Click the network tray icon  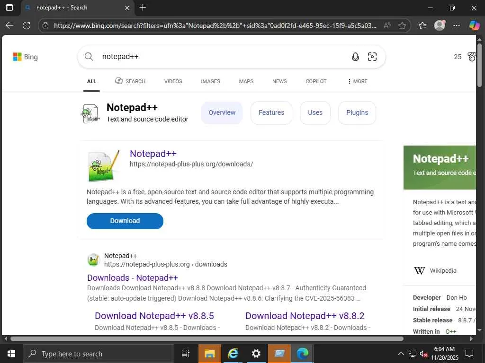(413, 354)
